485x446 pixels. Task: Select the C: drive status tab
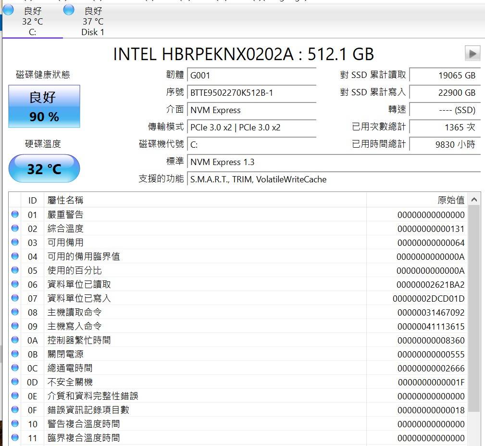pyautogui.click(x=32, y=22)
